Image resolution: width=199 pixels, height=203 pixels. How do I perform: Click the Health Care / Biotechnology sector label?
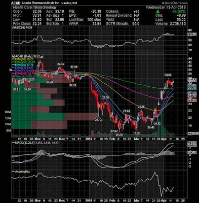point(34,8)
